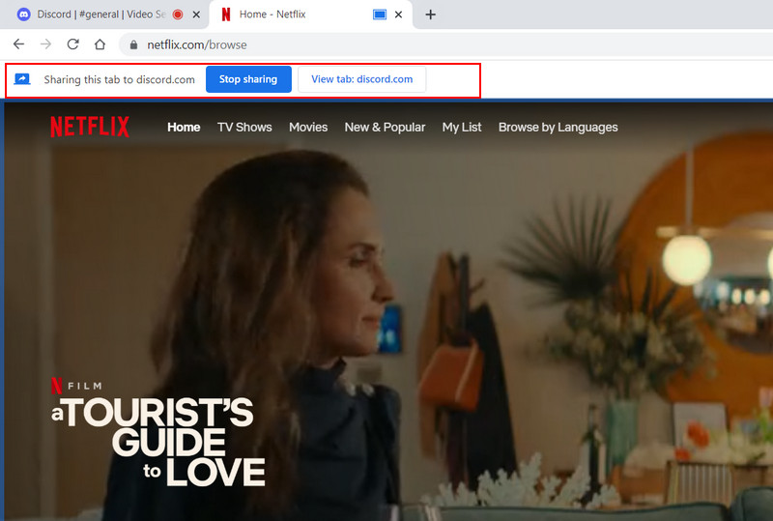The width and height of the screenshot is (773, 521).
Task: Click the Discord tab recording indicator
Action: pos(178,14)
